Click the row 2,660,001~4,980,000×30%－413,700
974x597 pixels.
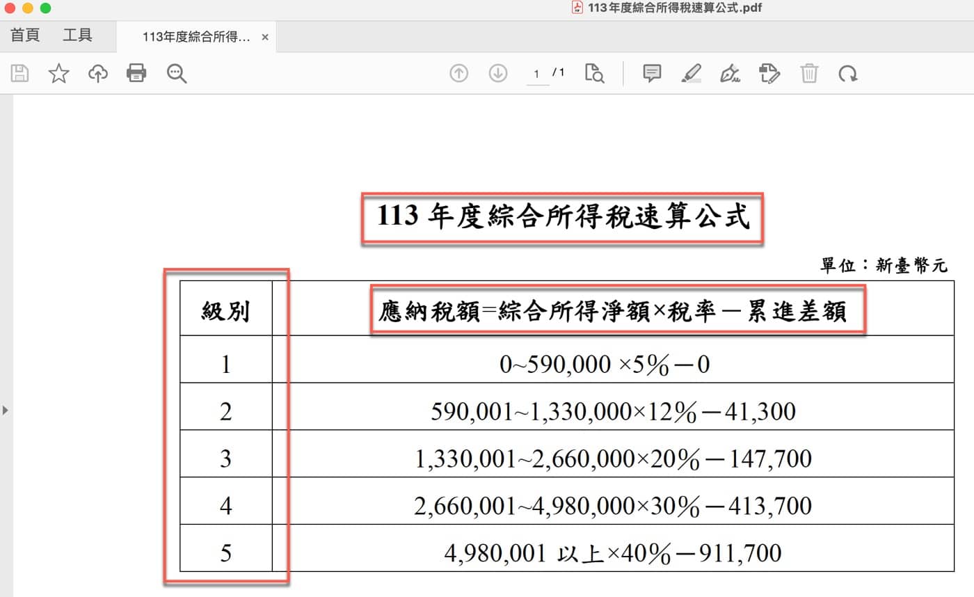[x=613, y=506]
